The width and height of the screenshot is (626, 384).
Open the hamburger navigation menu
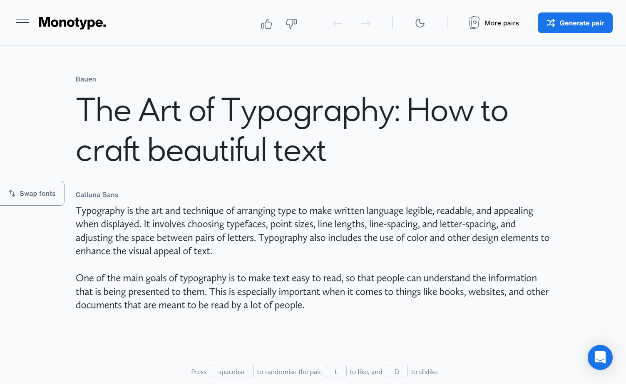[x=22, y=22]
